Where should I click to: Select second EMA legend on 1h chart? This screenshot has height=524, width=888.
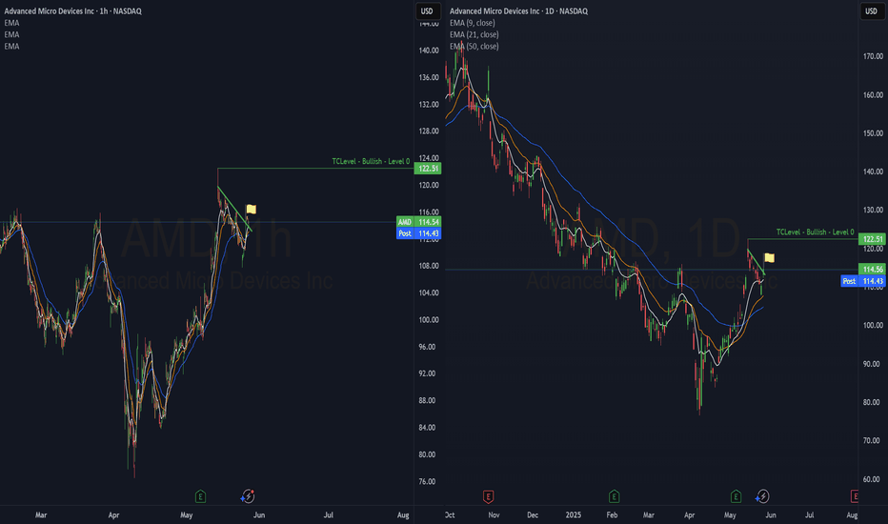tap(11, 34)
